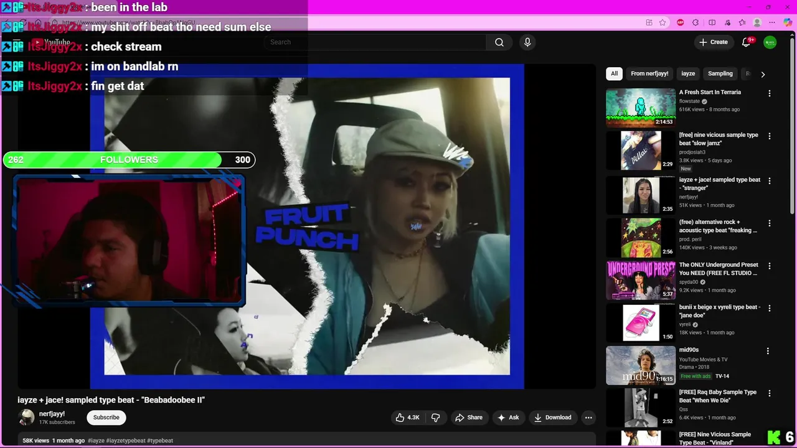Click the Free with ads badge
The width and height of the screenshot is (797, 448).
pos(696,376)
